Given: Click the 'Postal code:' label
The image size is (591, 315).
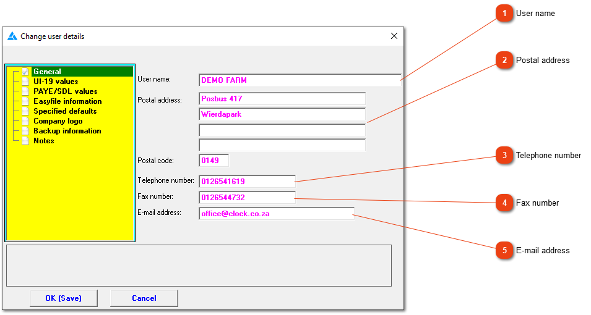Looking at the screenshot, I should click(x=156, y=161).
